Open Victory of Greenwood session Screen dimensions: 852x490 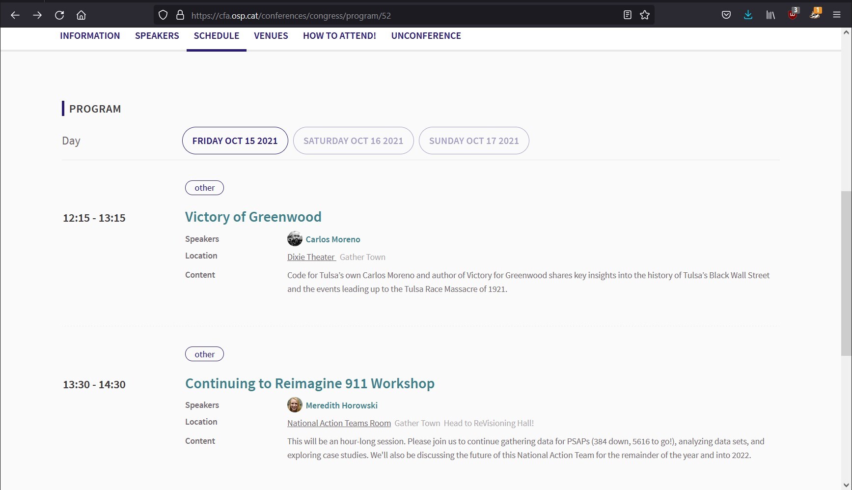253,217
